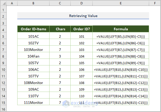Select cell containing 110TV
The image size is (161, 112).
coord(34,96)
